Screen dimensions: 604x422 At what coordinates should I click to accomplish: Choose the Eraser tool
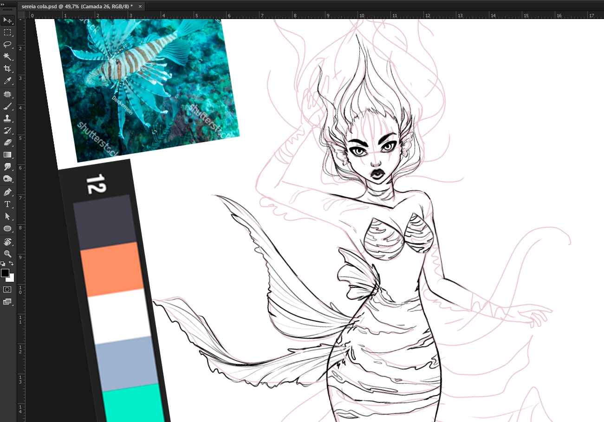pyautogui.click(x=7, y=143)
